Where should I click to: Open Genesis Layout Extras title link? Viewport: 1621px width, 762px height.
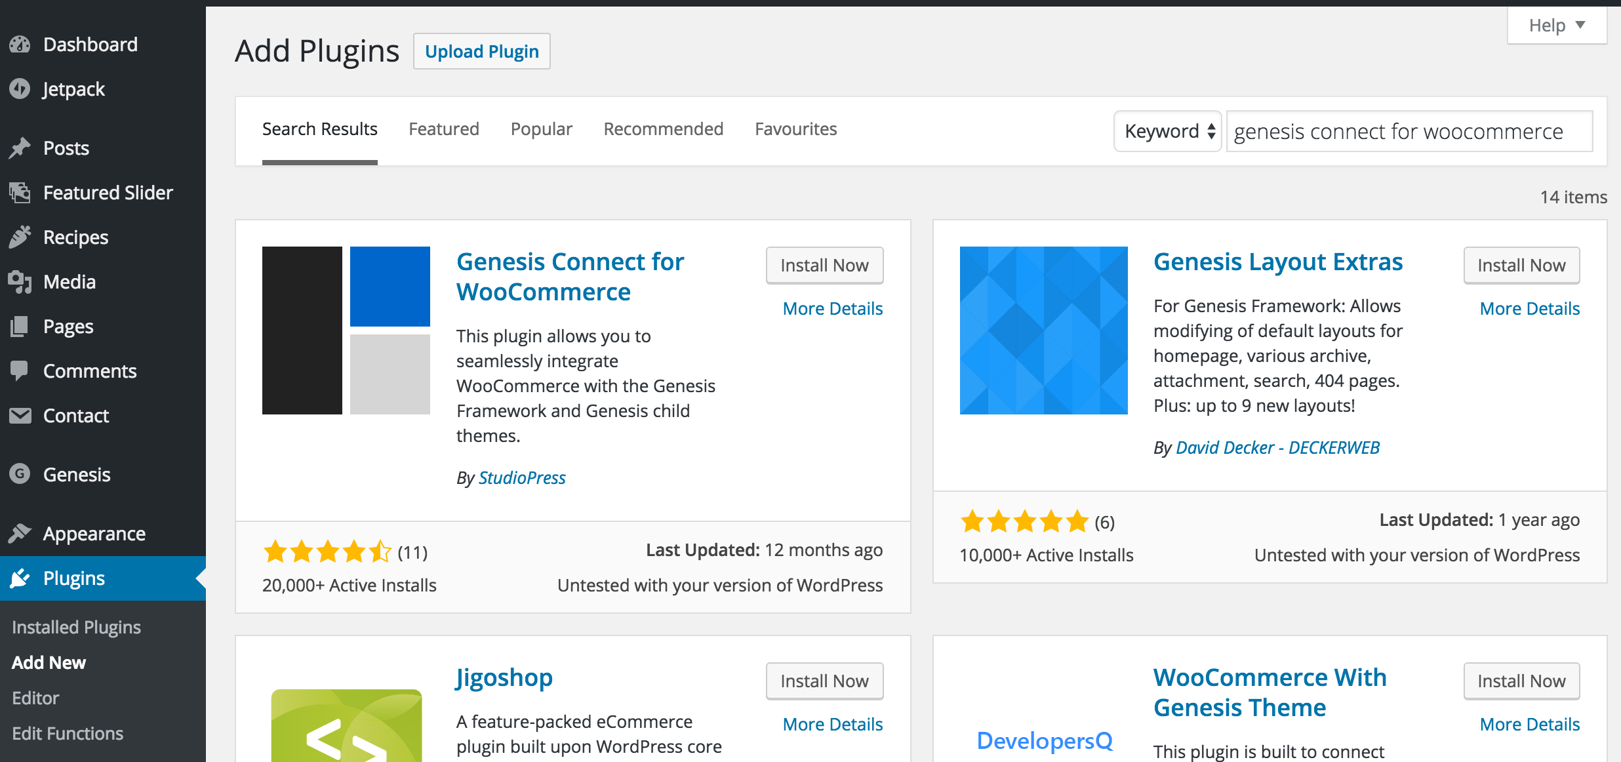[1278, 262]
